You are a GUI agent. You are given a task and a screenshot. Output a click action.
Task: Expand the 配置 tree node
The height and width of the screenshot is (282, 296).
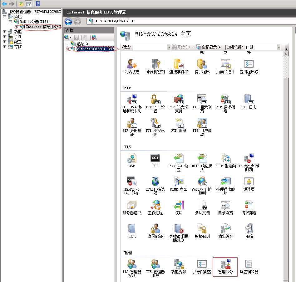click(x=5, y=42)
